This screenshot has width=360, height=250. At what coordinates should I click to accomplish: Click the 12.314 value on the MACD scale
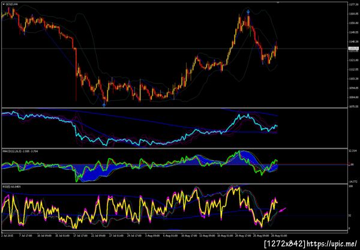[352, 150]
